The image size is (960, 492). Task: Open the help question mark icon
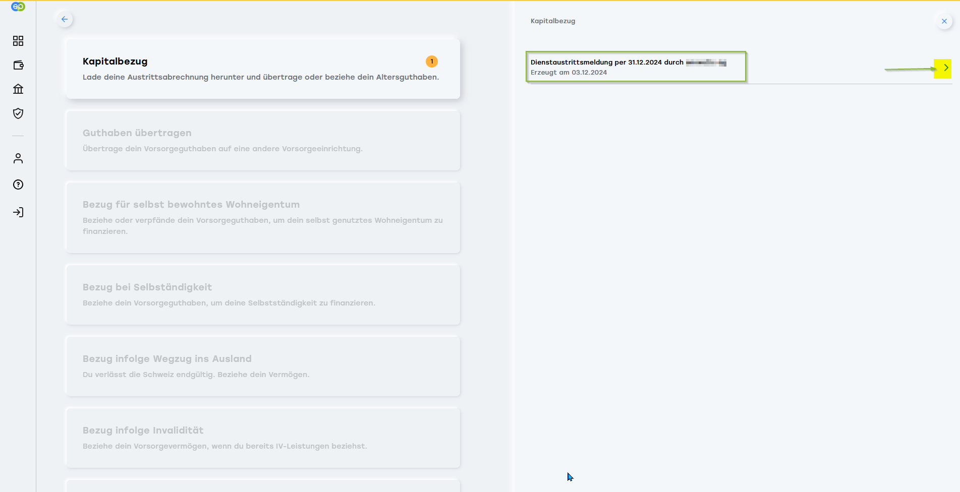[x=18, y=184]
